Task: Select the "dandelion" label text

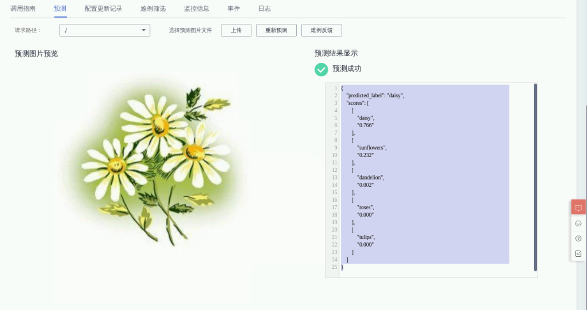Action: click(x=370, y=177)
